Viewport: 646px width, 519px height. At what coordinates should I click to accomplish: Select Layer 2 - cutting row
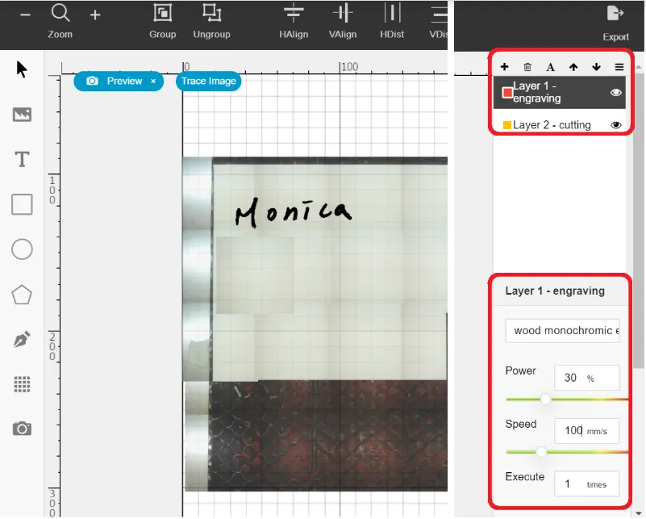point(560,125)
